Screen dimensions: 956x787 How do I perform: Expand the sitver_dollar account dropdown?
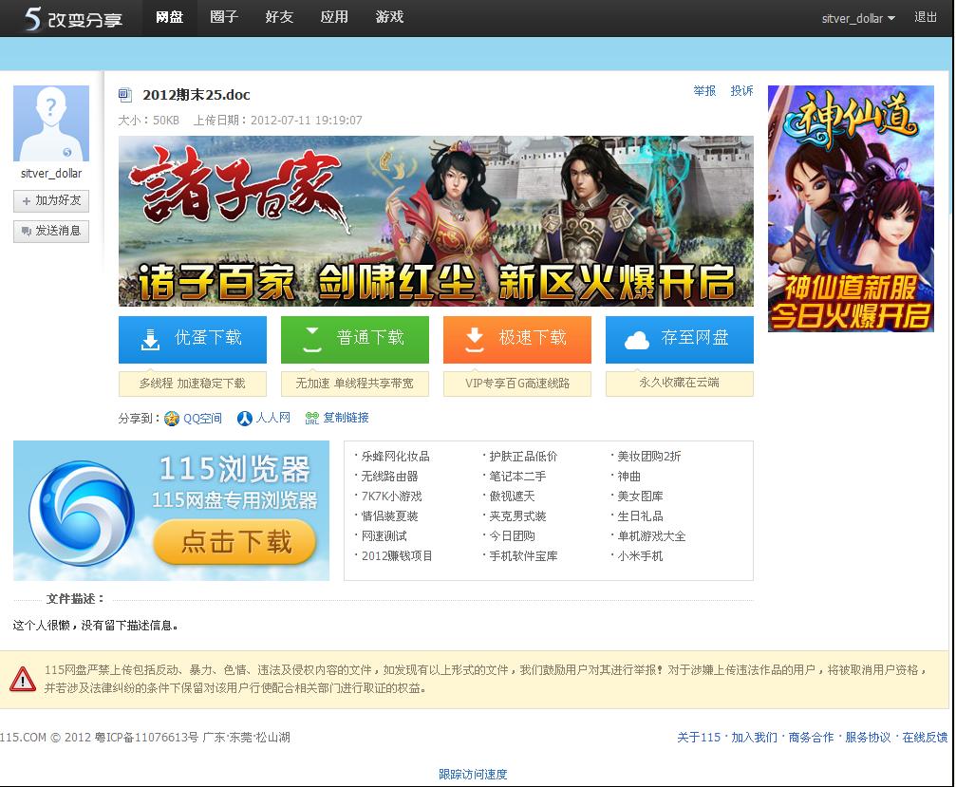858,18
